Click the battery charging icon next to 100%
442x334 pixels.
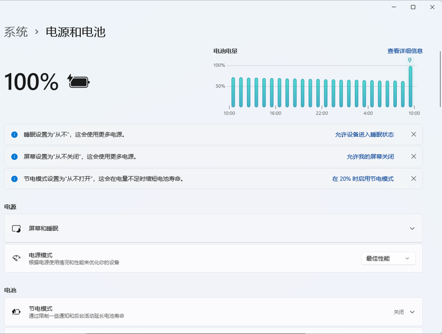click(x=79, y=82)
